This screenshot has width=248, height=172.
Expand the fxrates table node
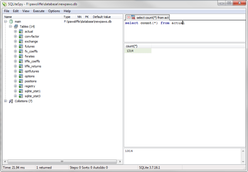pos(15,56)
